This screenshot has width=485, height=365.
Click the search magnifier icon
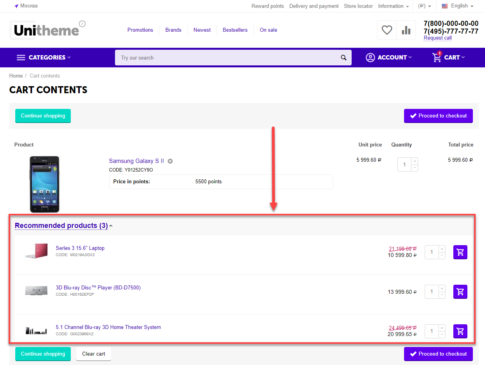point(343,58)
